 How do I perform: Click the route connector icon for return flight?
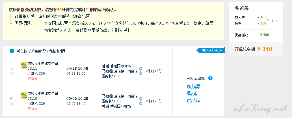[141, 101]
